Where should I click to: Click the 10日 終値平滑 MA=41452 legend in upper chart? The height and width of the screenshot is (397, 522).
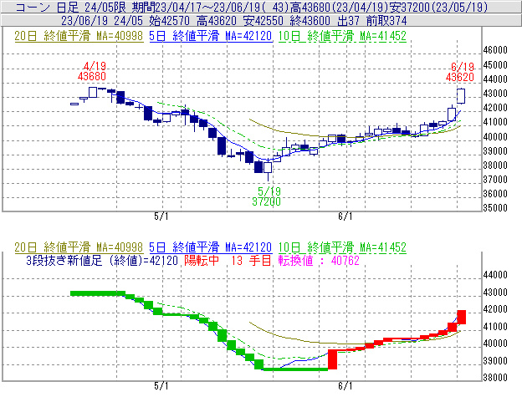342,36
